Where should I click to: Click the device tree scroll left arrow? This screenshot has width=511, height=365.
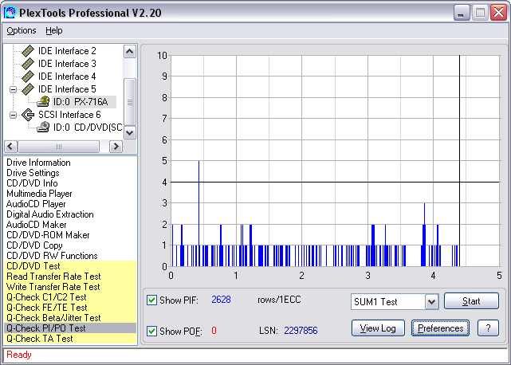pos(10,147)
